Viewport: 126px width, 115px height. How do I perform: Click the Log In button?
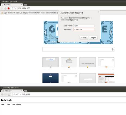pyautogui.click(x=93, y=38)
